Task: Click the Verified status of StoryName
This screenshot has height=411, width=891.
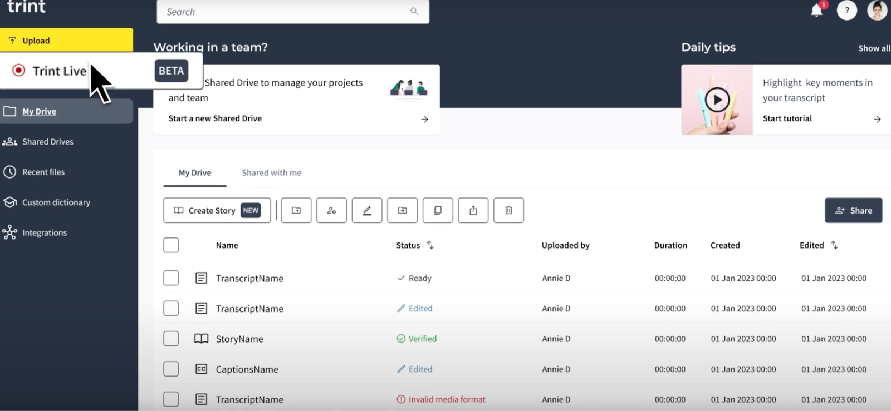Action: [417, 339]
